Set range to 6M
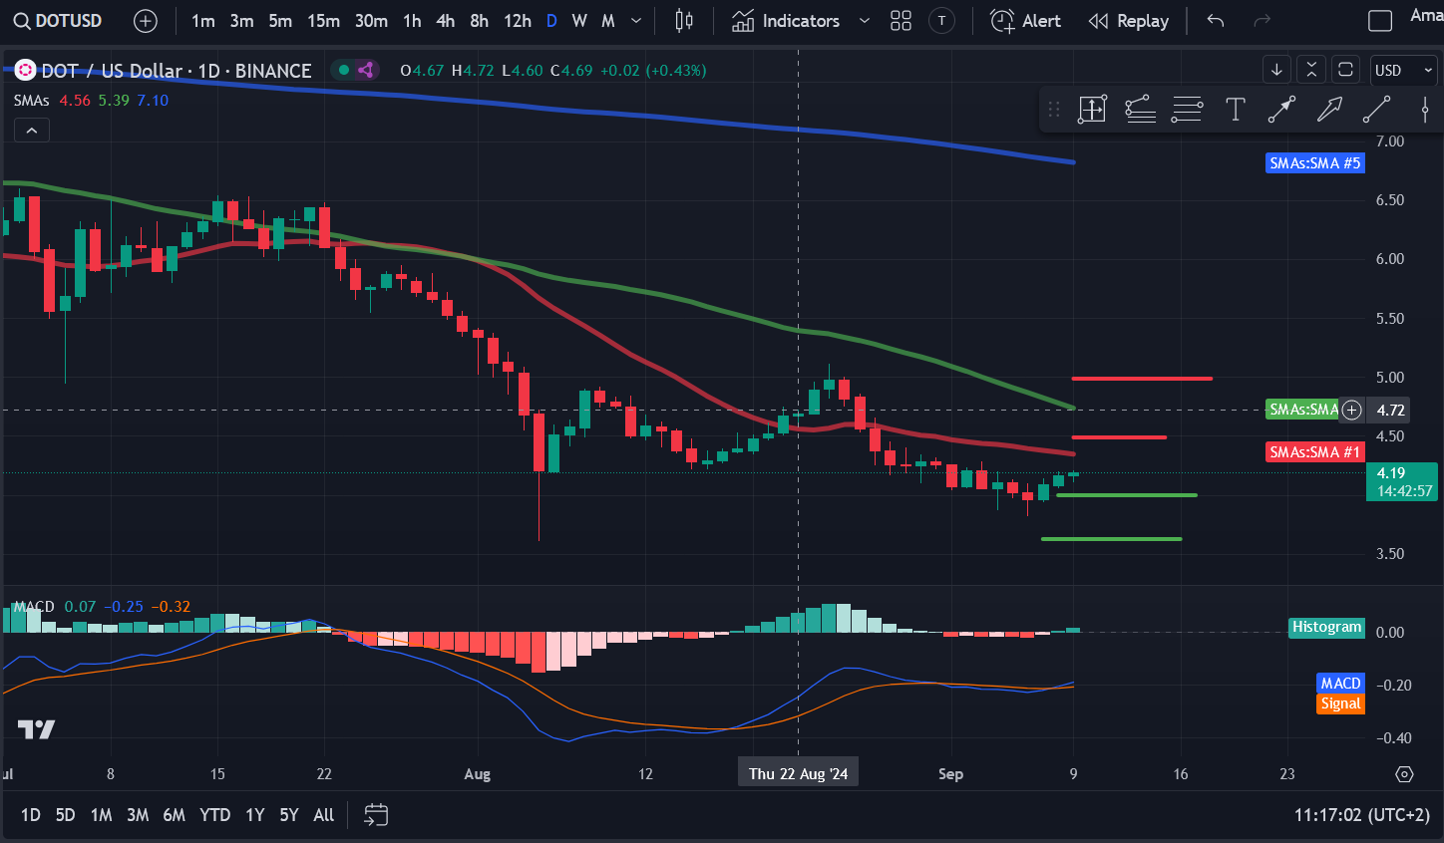This screenshot has height=843, width=1444. pyautogui.click(x=174, y=815)
